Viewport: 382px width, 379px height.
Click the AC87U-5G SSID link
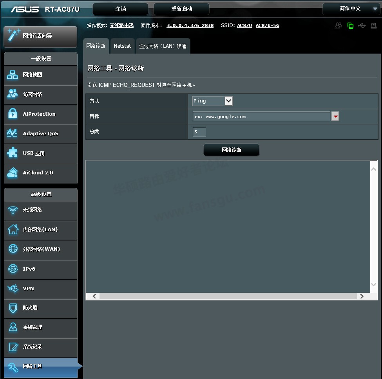click(267, 25)
